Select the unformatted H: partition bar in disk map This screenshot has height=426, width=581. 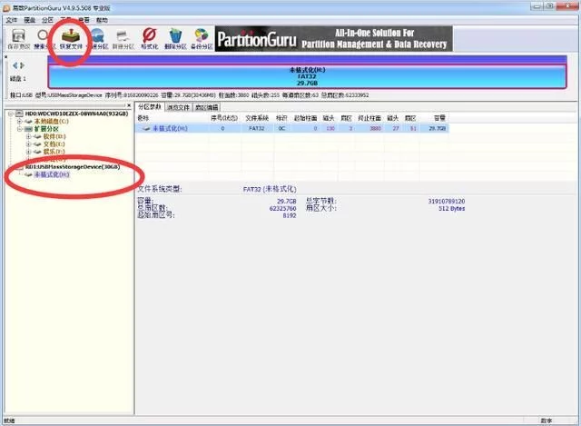307,76
